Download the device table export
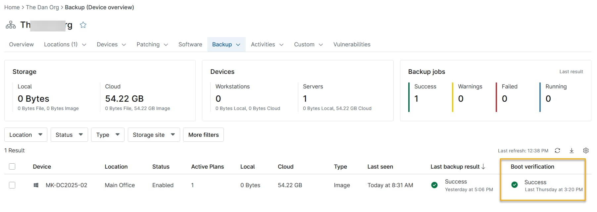The height and width of the screenshot is (212, 597). pyautogui.click(x=572, y=150)
